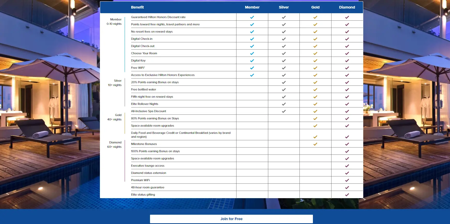Click the 48-hour room guarantee text

pyautogui.click(x=148, y=187)
